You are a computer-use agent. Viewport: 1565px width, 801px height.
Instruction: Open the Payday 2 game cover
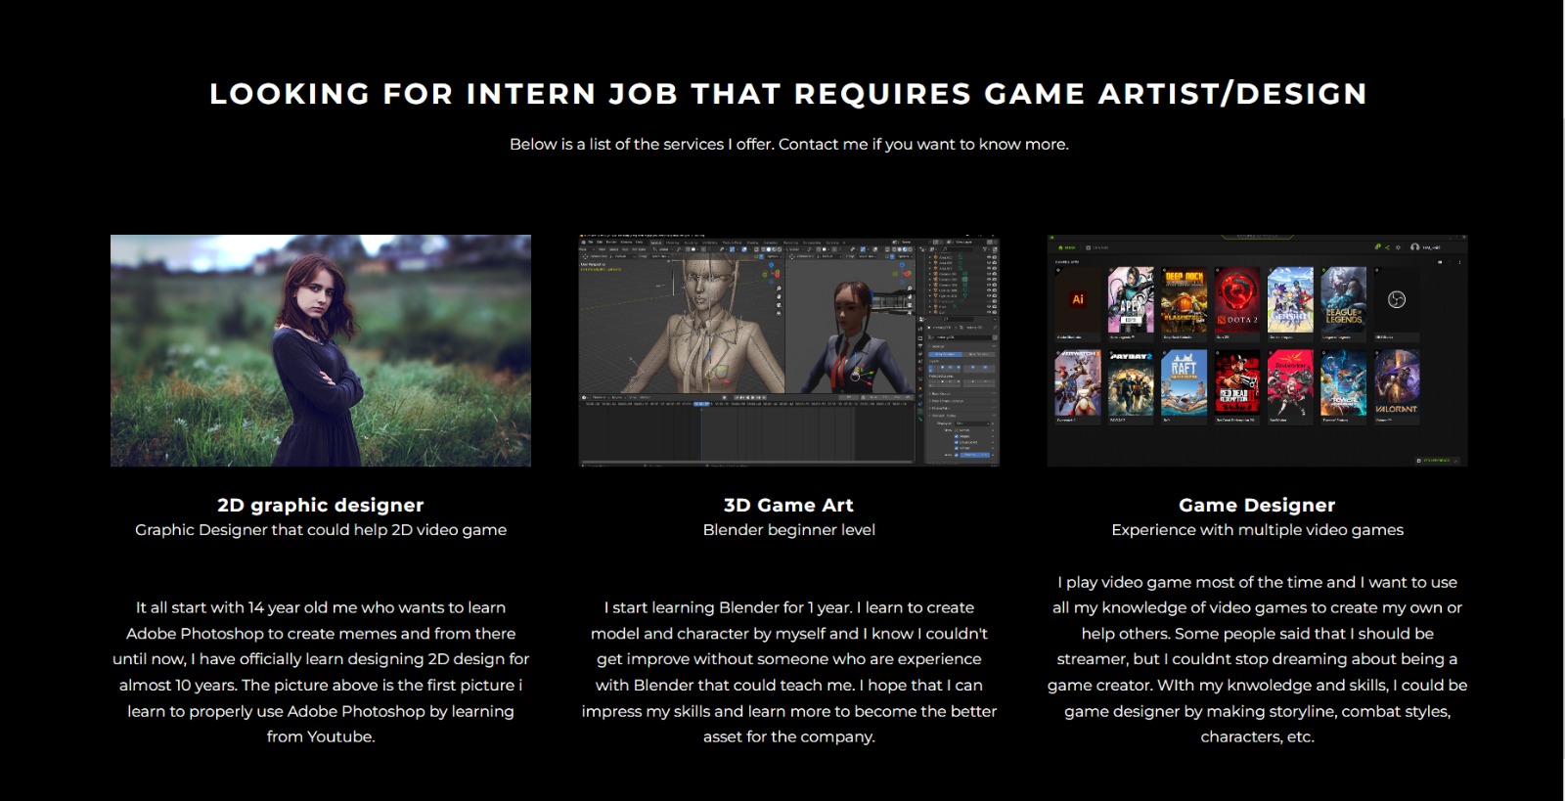[x=1131, y=383]
